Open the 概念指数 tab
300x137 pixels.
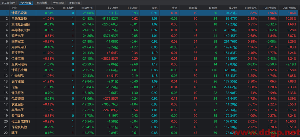[42, 3]
